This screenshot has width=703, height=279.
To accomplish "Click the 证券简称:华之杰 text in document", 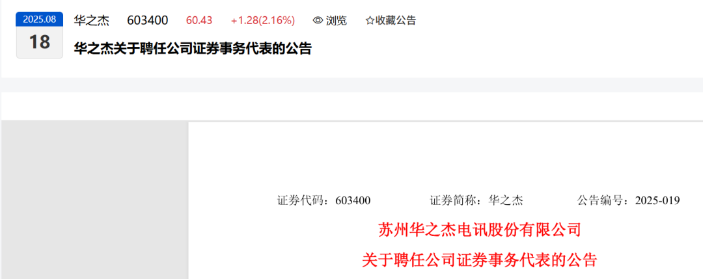I will (476, 200).
